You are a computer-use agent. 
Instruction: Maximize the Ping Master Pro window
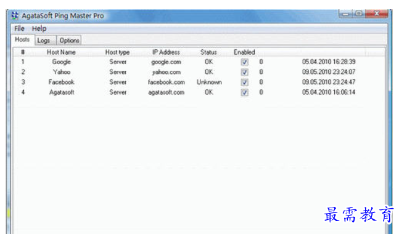[x=359, y=14]
